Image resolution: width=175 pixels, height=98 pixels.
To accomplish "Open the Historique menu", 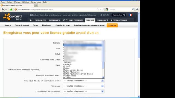I will (26, 2).
